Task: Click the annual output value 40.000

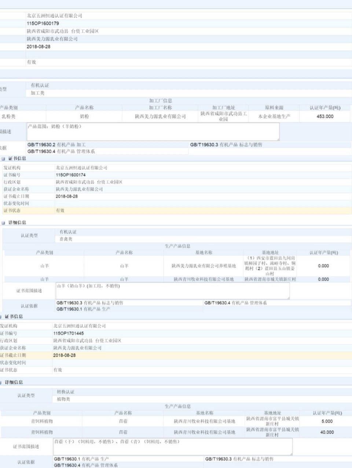Action: [327, 432]
